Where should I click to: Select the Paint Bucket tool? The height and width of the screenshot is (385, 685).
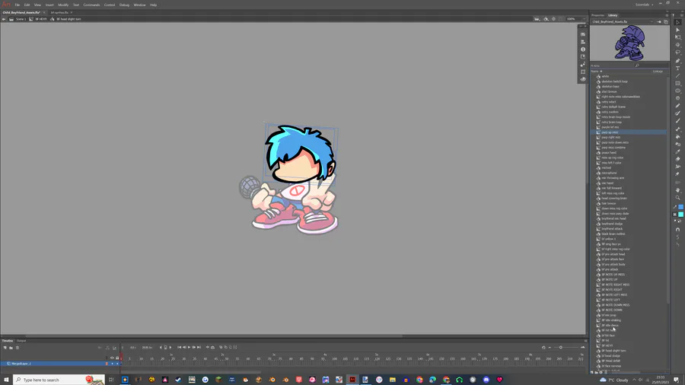[x=677, y=136]
